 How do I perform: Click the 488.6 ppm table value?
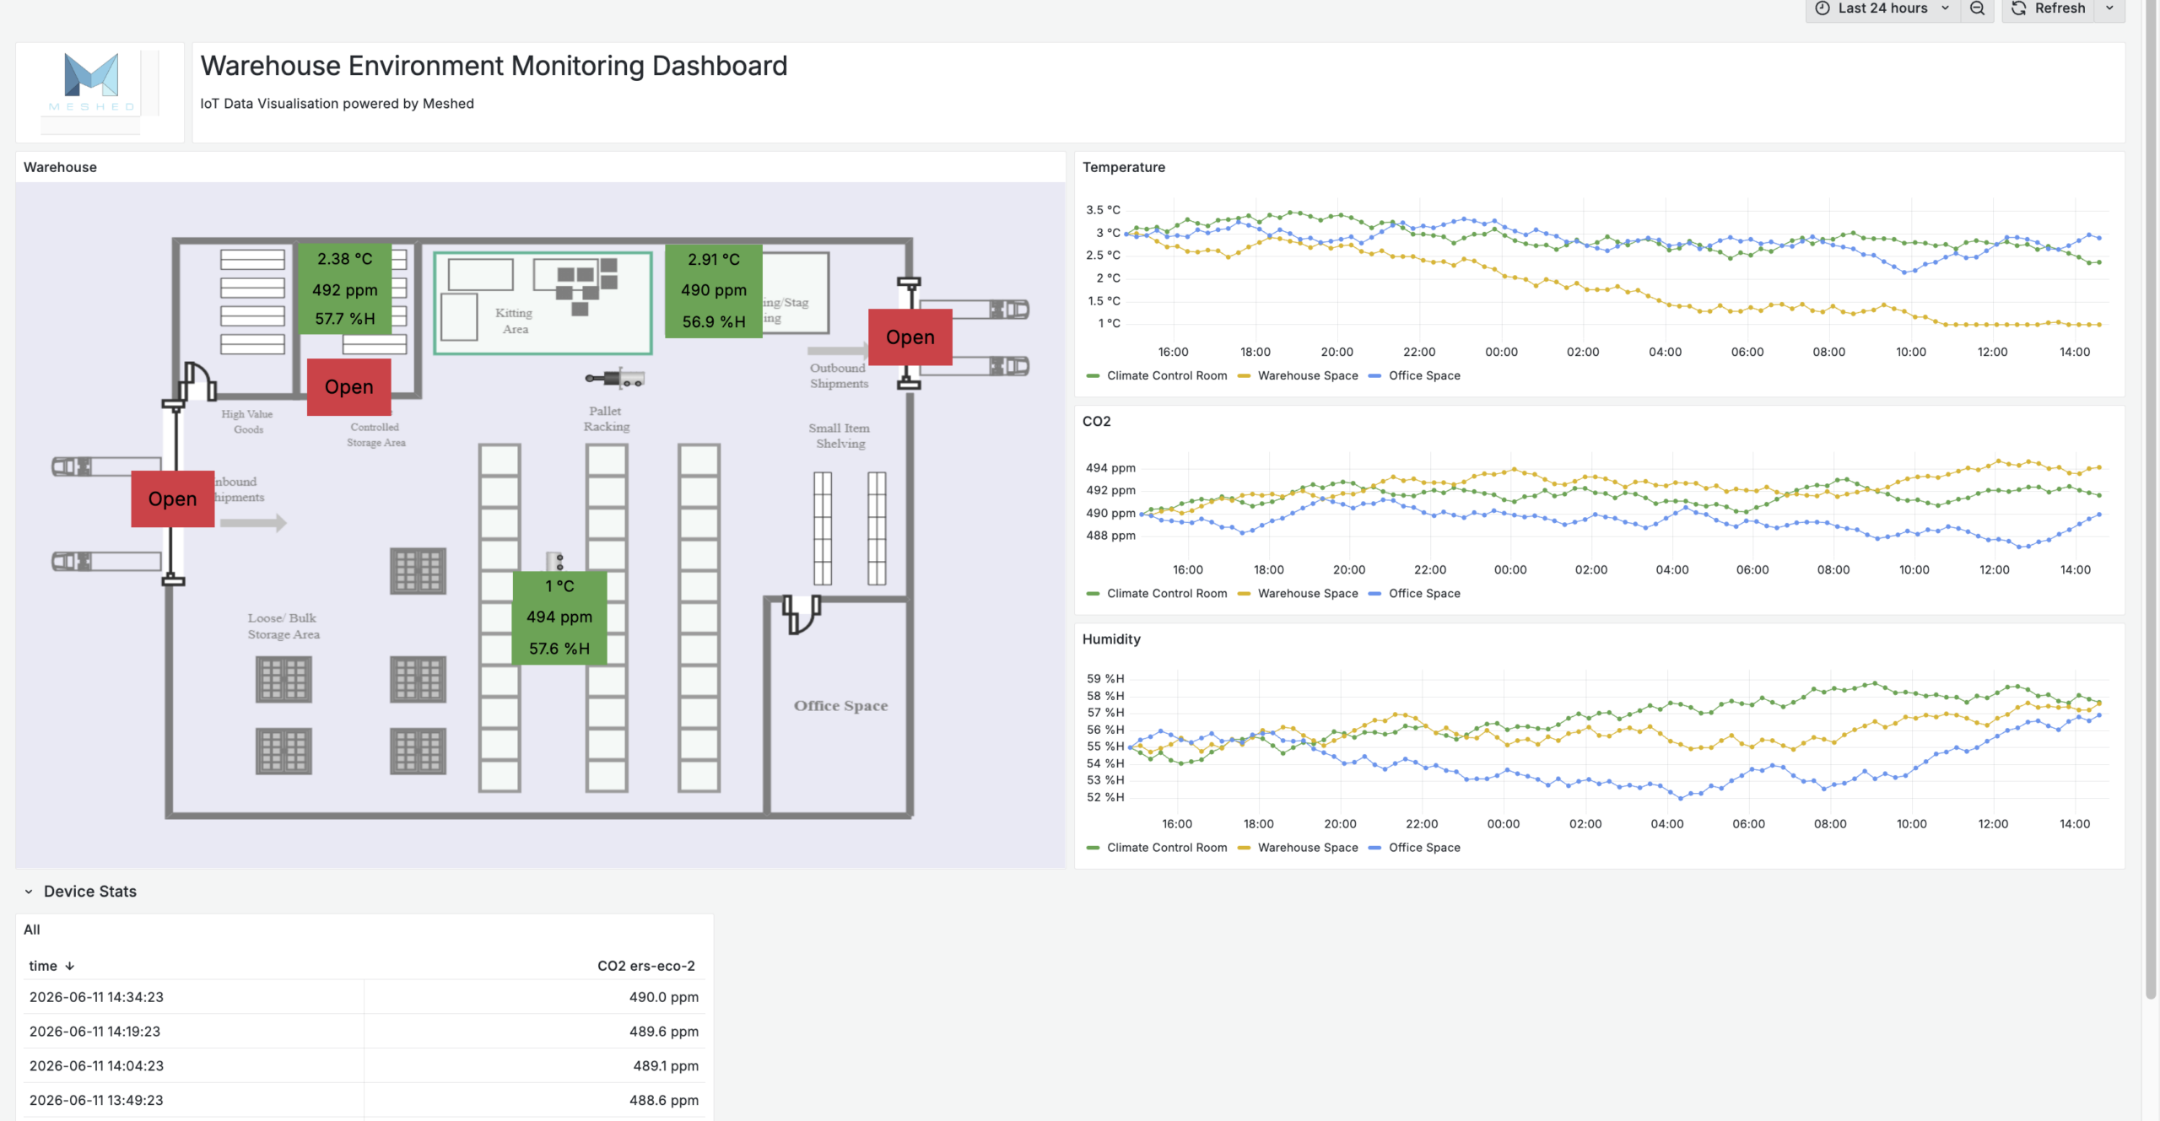click(x=663, y=1100)
